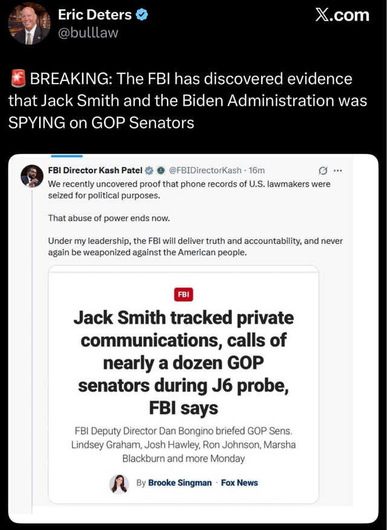
Task: Click the circular FBI logo on the news card
Action: 183,294
